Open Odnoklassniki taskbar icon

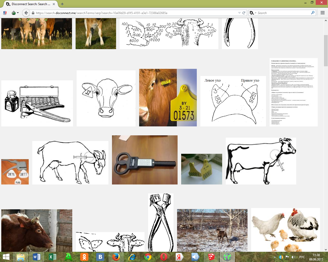(84, 257)
